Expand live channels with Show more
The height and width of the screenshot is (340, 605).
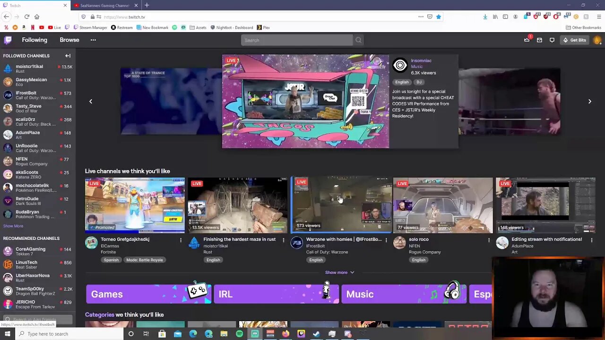pyautogui.click(x=339, y=272)
